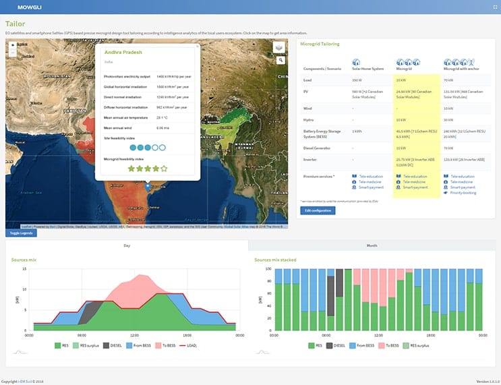Toggle From BESS series in stacked chart legend

[x=361, y=345]
